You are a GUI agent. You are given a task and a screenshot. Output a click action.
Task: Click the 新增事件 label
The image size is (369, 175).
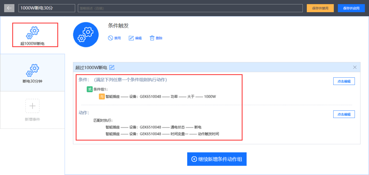[33, 119]
